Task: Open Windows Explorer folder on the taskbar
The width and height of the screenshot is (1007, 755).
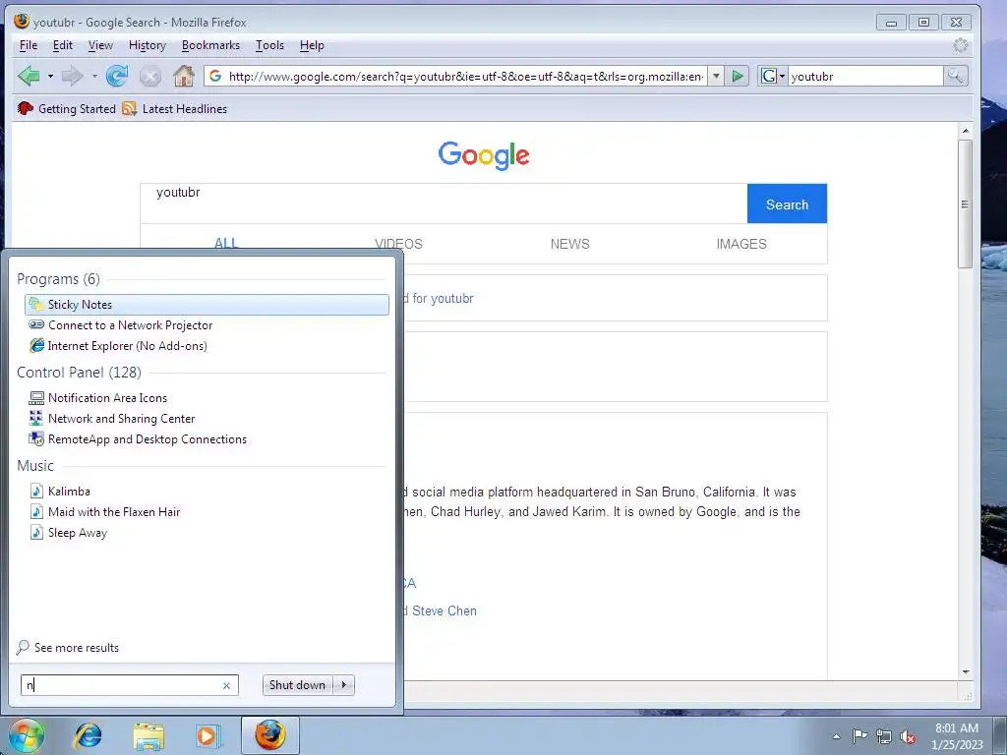Action: click(148, 735)
